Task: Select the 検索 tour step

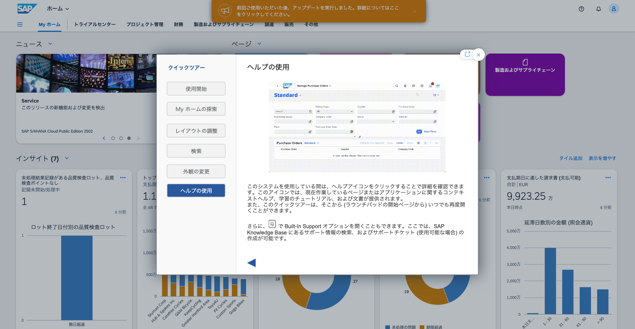Action: pyautogui.click(x=196, y=151)
